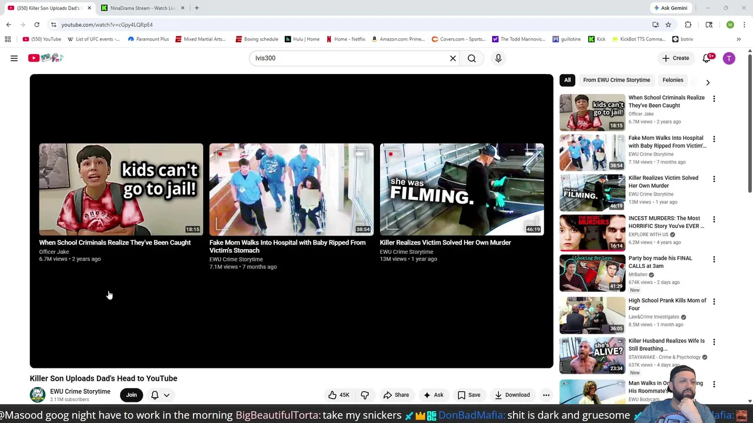
Task: Open Hulu Home bookmark
Action: click(302, 39)
